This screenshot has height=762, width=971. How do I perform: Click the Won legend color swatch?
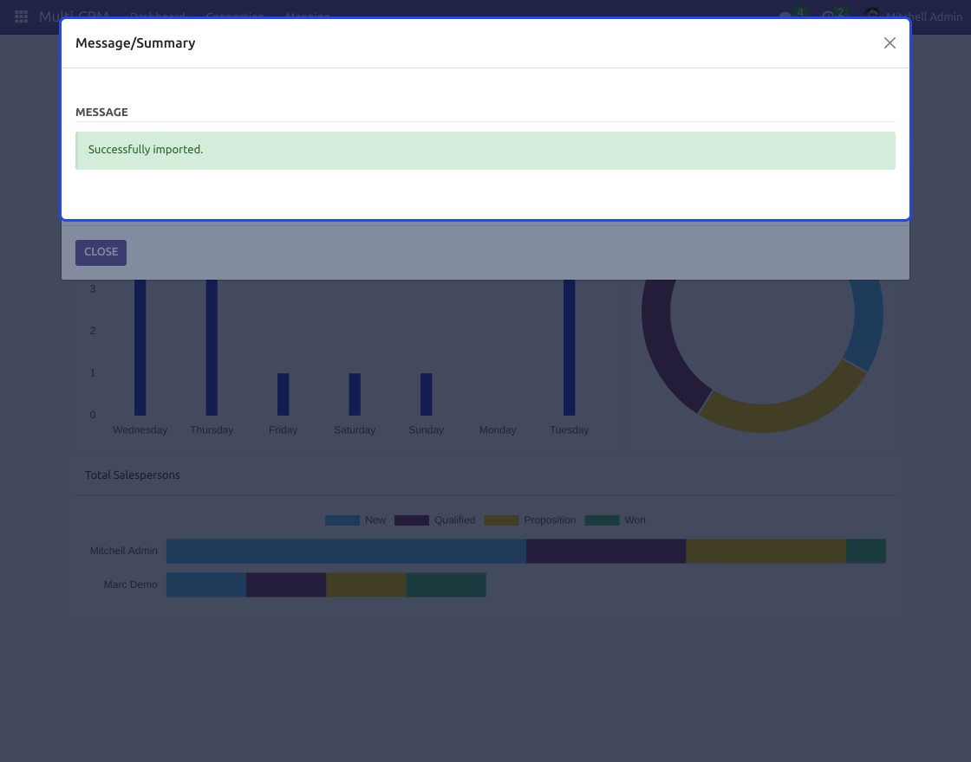602,520
